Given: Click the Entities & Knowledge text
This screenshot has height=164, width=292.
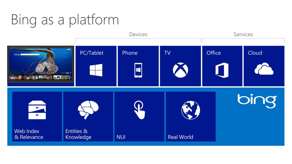Looking at the screenshot, I should point(78,134).
